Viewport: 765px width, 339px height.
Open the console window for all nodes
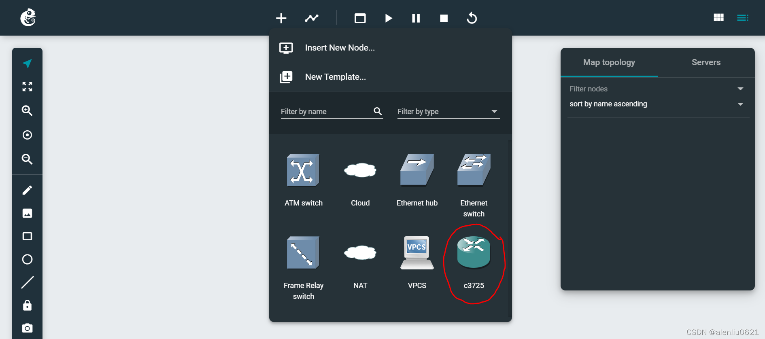point(360,18)
